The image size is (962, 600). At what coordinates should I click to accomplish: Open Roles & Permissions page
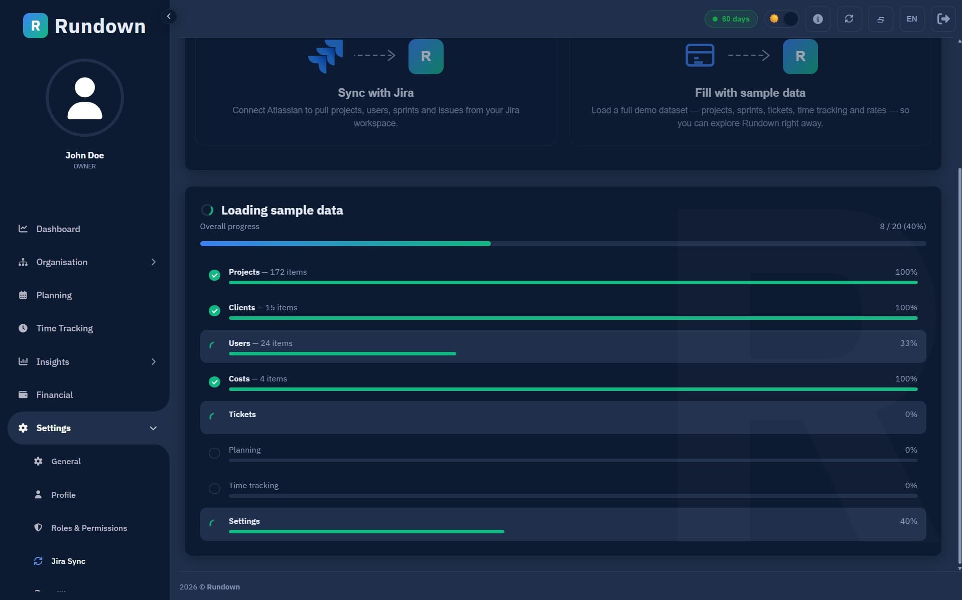coord(88,528)
